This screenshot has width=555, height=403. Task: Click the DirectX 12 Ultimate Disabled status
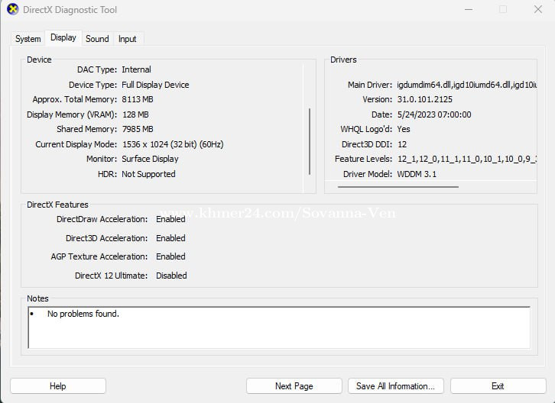(171, 276)
